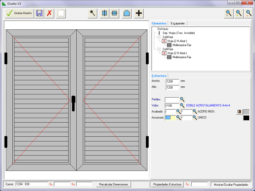Insert horizontal divider with toolbar icon
Viewport: 255px width, 191px height.
coord(114,13)
